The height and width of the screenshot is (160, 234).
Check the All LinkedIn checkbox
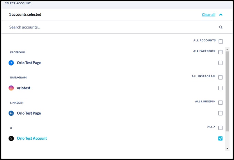click(x=220, y=103)
